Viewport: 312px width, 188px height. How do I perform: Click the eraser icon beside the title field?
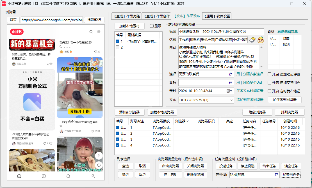point(252,40)
